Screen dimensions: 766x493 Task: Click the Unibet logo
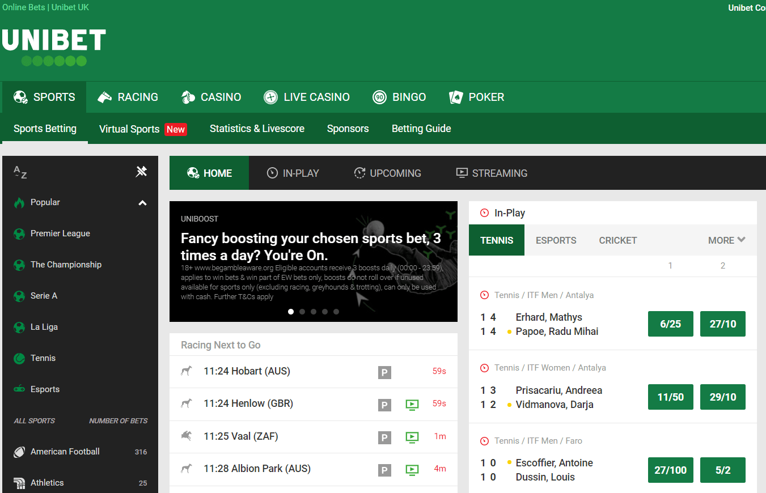[x=54, y=47]
